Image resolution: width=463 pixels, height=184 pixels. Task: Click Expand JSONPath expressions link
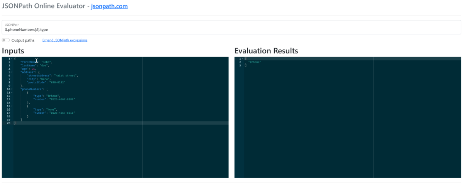pyautogui.click(x=65, y=40)
